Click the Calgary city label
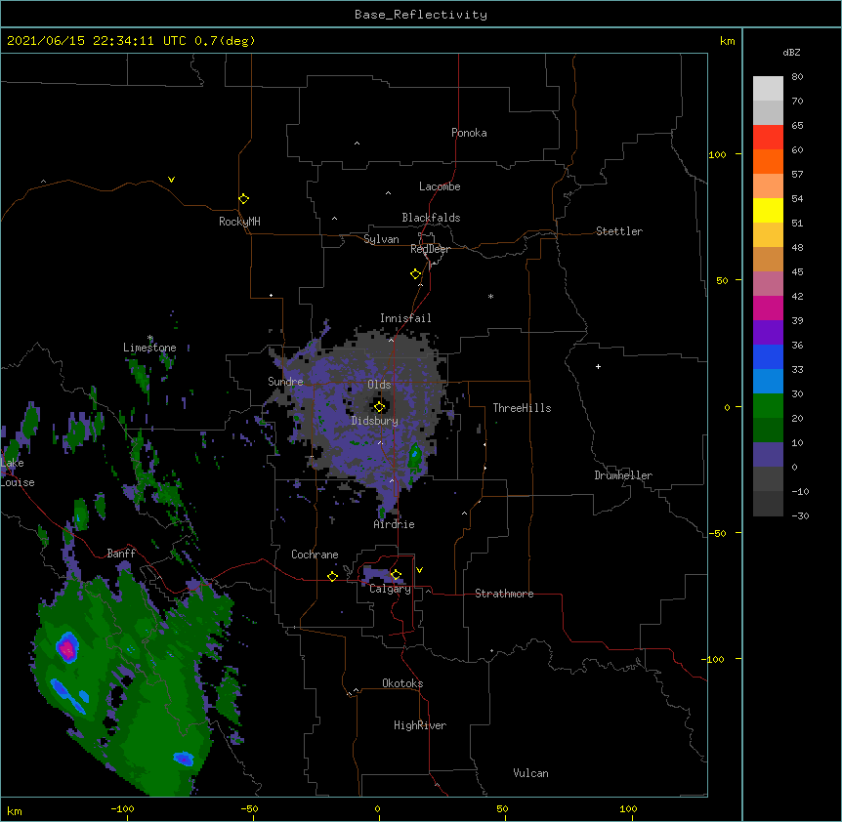 [390, 589]
